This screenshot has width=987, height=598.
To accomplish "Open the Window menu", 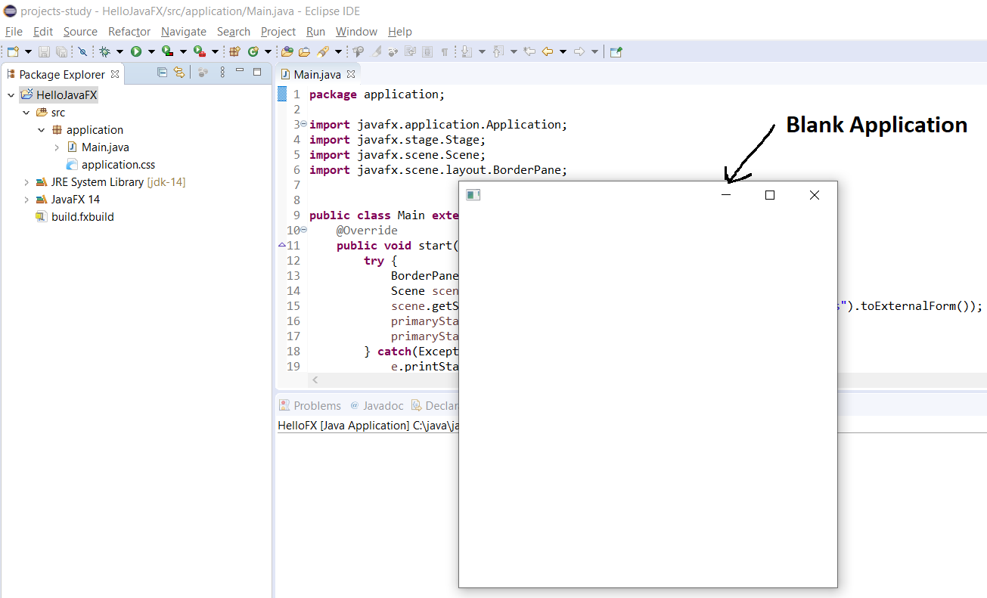I will click(x=356, y=31).
